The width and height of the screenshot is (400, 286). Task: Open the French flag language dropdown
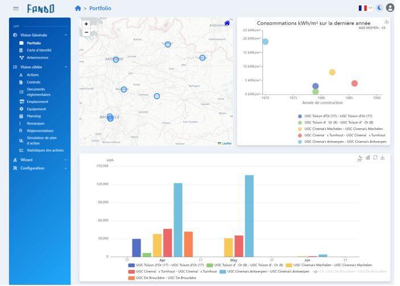pos(365,8)
